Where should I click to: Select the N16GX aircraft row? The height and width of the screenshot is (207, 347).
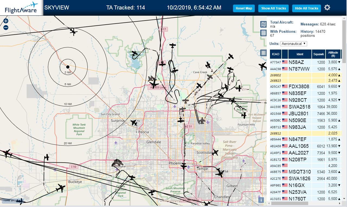305,185
